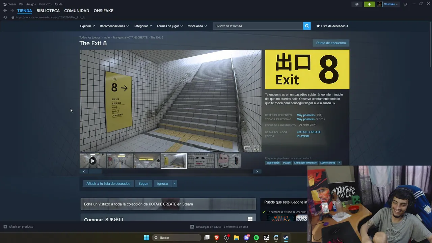Switch to the BIBLIOTECA tab
The height and width of the screenshot is (243, 432).
pos(48,11)
